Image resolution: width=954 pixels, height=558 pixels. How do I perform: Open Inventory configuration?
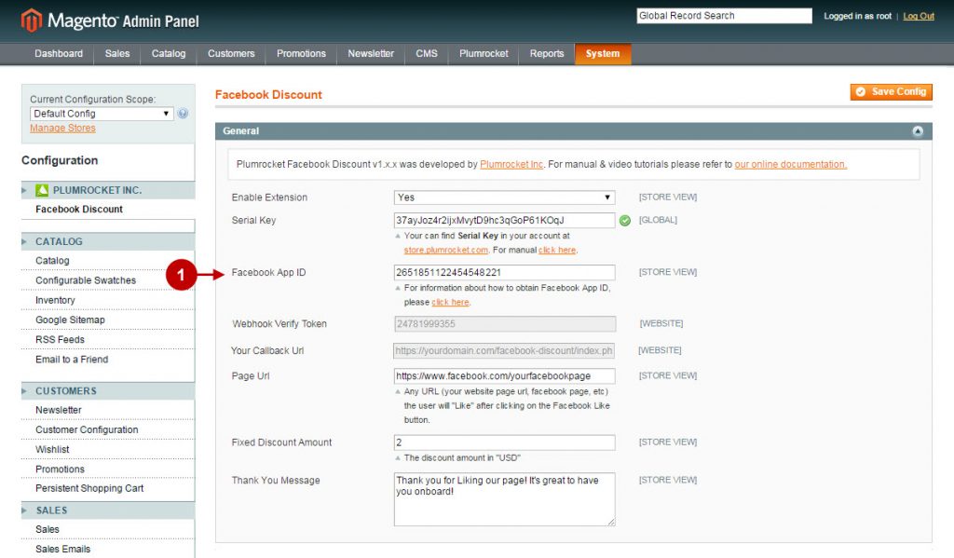click(x=55, y=300)
